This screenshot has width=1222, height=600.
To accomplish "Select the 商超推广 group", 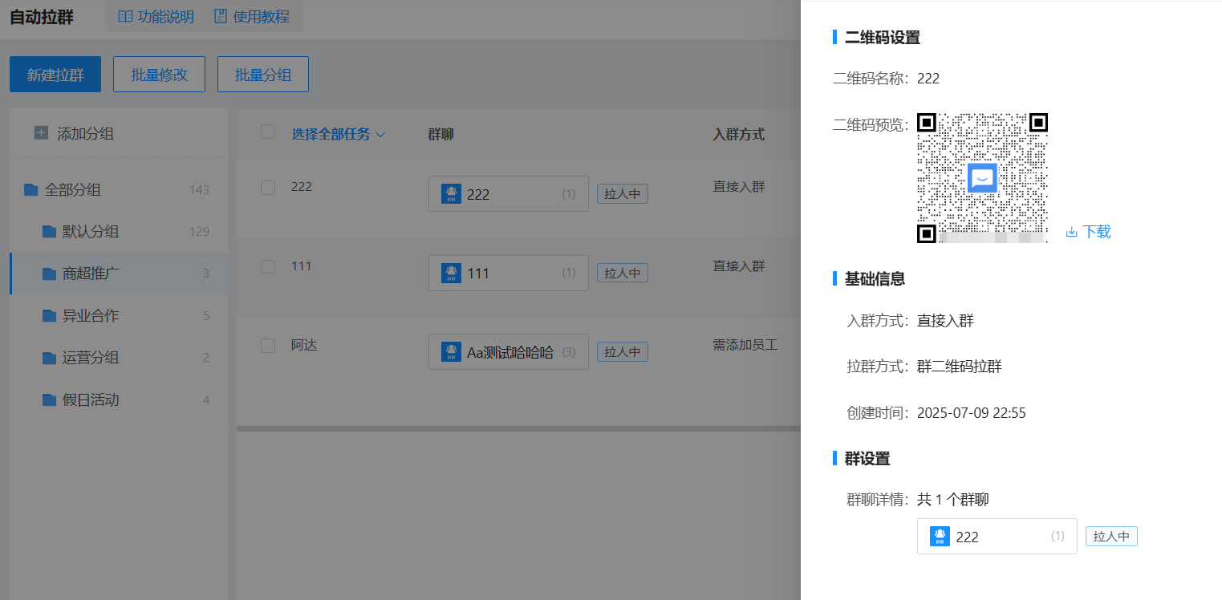I will (119, 274).
